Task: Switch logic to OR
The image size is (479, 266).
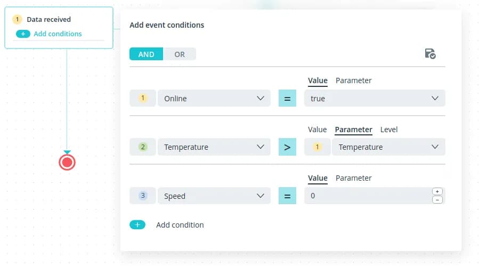Action: [180, 54]
